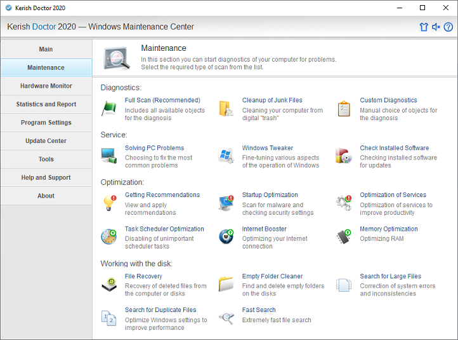Open the Custom Diagnostics link
458x340 pixels.
[388, 100]
